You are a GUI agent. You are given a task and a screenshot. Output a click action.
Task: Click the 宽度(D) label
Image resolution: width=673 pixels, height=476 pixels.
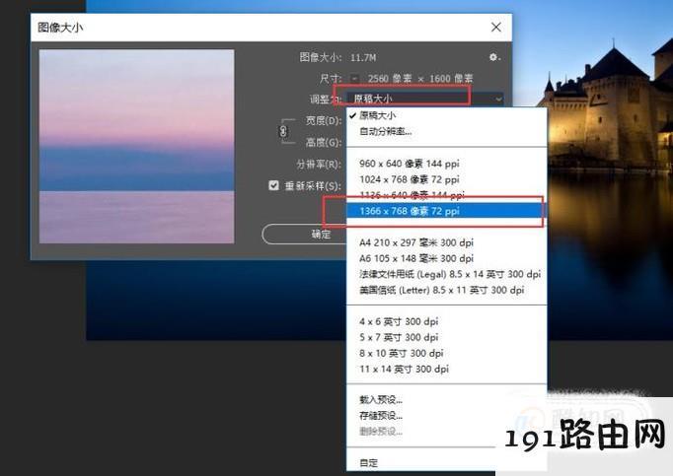coord(324,121)
